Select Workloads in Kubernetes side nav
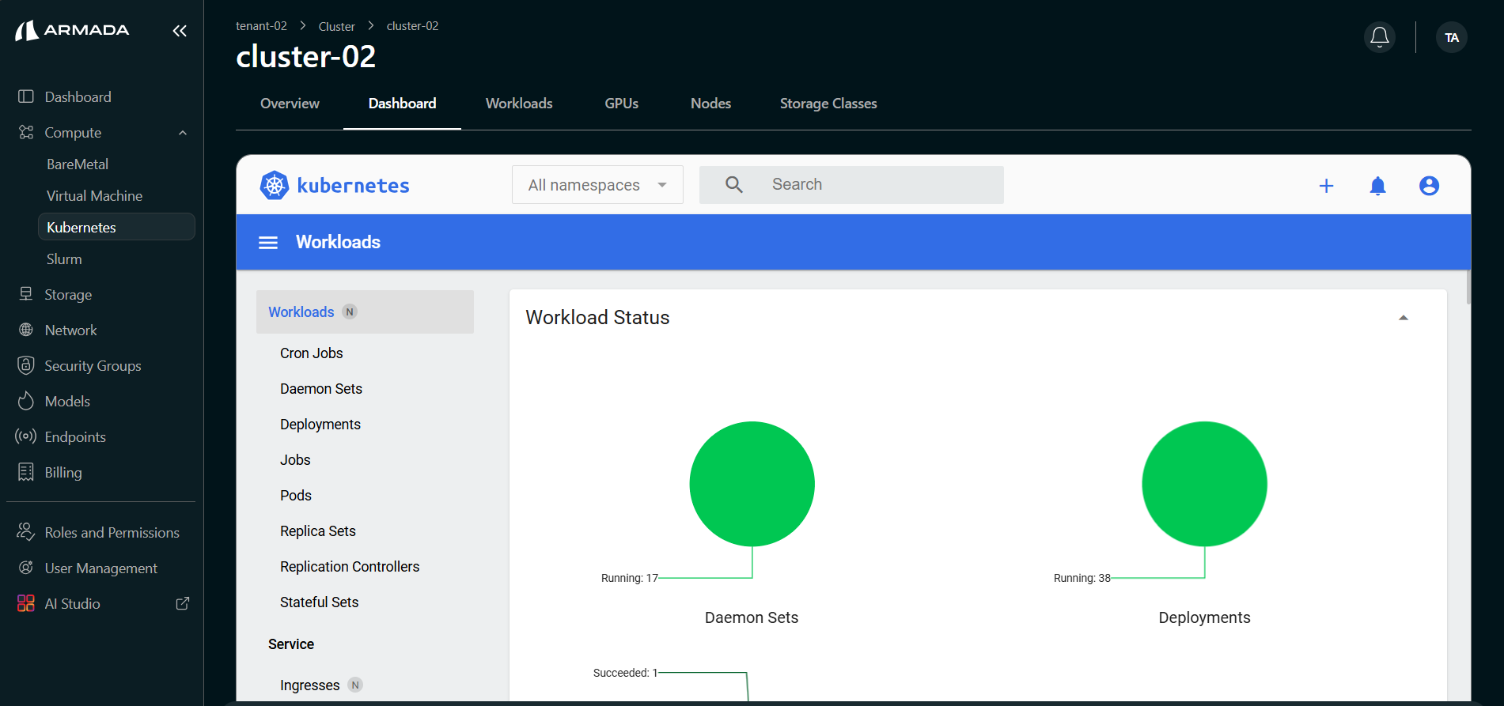This screenshot has height=706, width=1504. pyautogui.click(x=365, y=311)
